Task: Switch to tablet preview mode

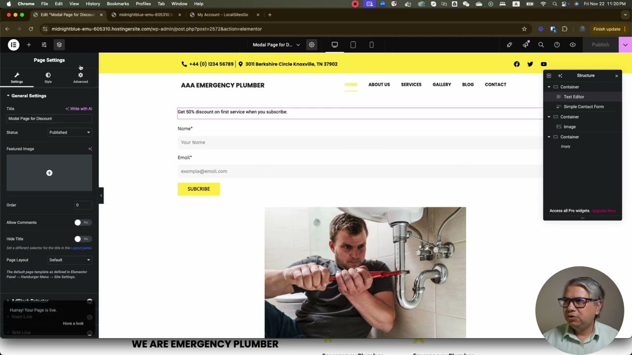Action: click(x=353, y=45)
